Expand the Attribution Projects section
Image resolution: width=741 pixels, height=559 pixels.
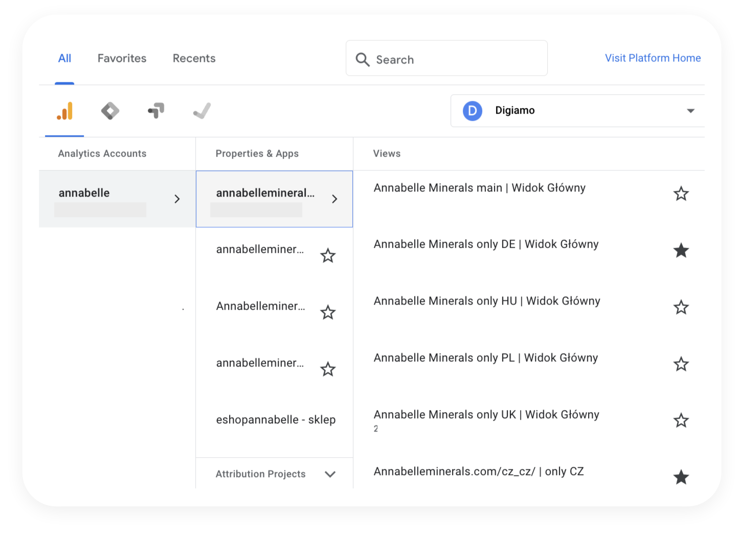pyautogui.click(x=330, y=474)
